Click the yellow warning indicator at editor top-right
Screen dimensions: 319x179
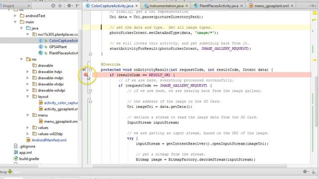pos(315,13)
